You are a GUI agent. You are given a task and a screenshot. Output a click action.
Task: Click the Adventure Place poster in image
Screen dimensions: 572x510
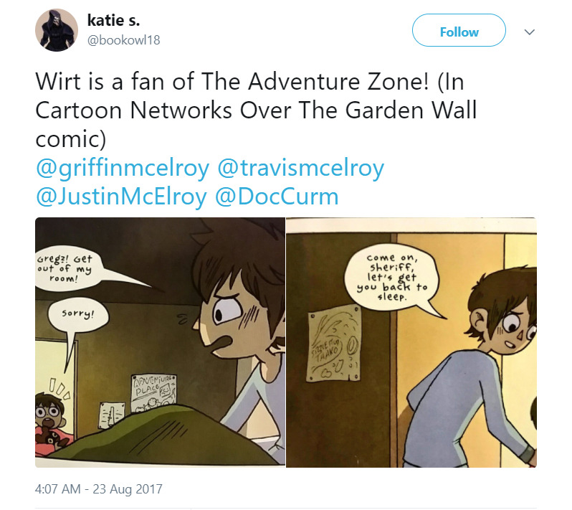pos(153,392)
